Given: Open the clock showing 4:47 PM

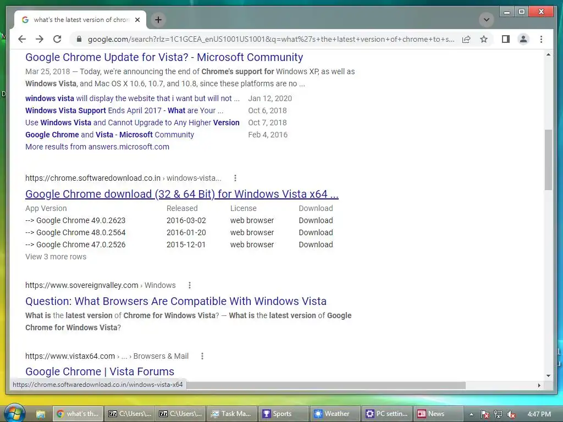Looking at the screenshot, I should tap(539, 414).
